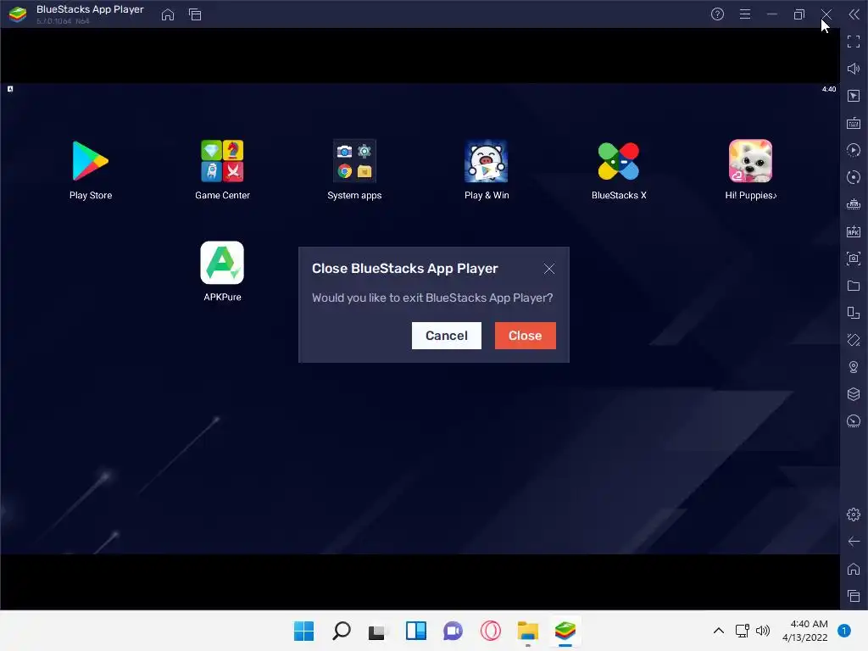The height and width of the screenshot is (651, 868).
Task: Open the Help question mark icon
Action: point(717,14)
